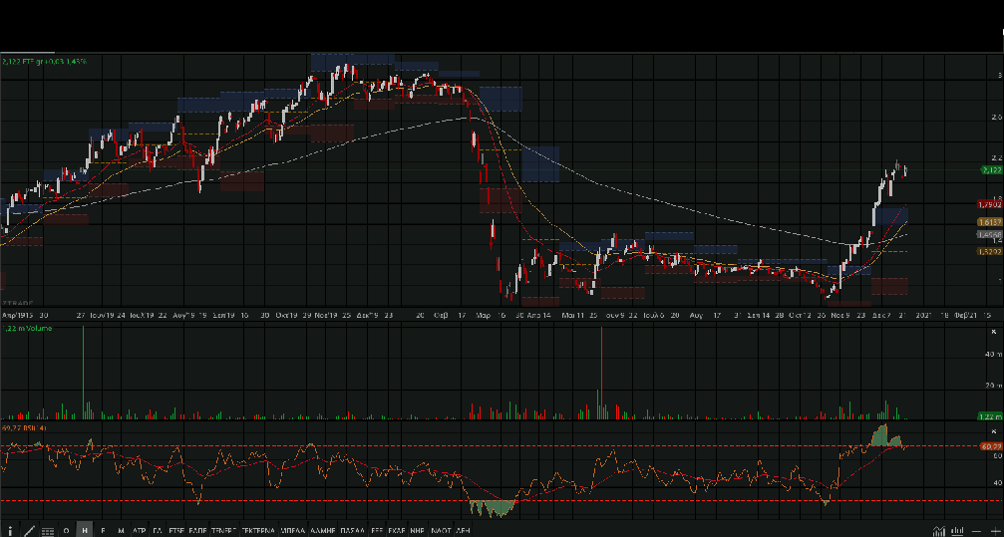Select the line drawing tool
This screenshot has height=537, width=1004.
click(x=29, y=530)
